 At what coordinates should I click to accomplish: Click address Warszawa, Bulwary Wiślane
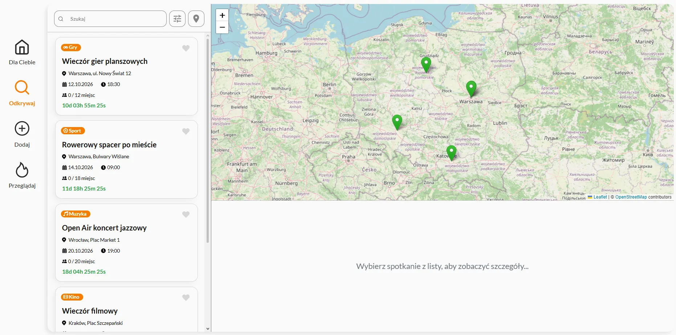[x=99, y=156]
